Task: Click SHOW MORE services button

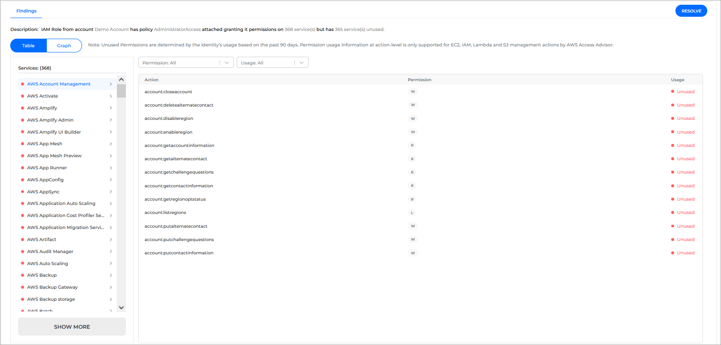Action: point(72,327)
